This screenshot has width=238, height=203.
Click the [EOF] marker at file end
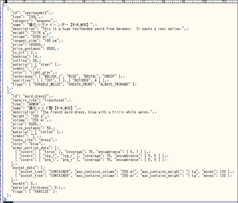[9, 202]
